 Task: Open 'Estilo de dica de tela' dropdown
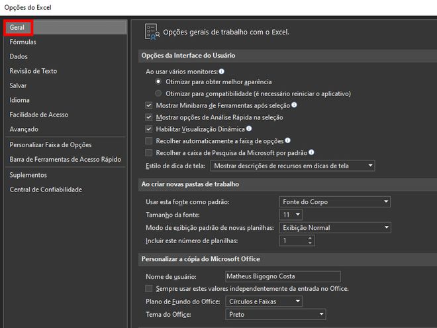(x=293, y=166)
